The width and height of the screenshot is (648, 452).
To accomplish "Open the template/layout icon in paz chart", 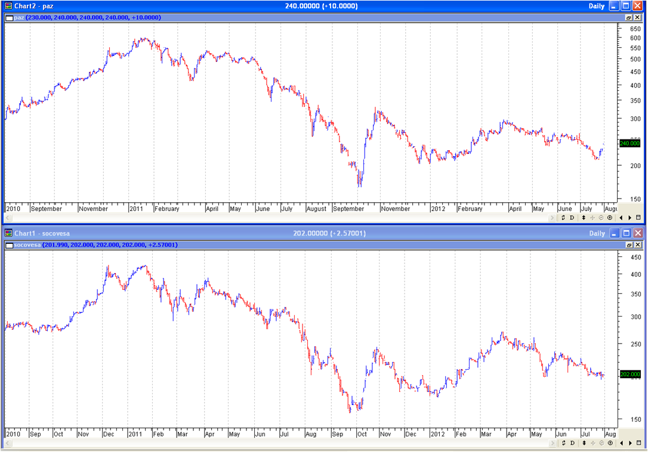I will coord(638,218).
